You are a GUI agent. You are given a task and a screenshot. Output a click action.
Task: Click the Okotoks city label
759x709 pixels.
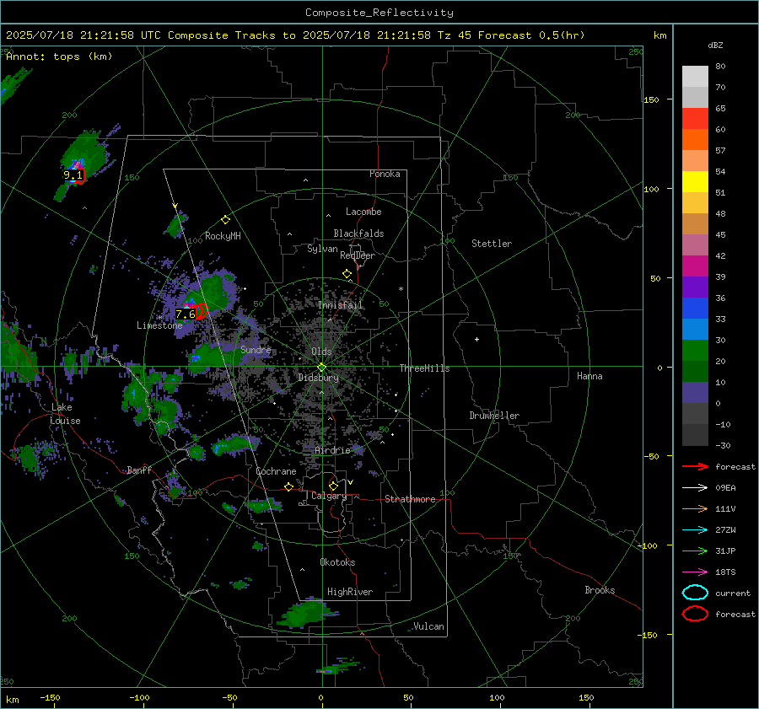tap(337, 562)
